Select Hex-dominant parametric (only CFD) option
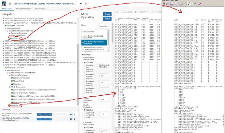This screenshot has width=225, height=133. (83, 42)
